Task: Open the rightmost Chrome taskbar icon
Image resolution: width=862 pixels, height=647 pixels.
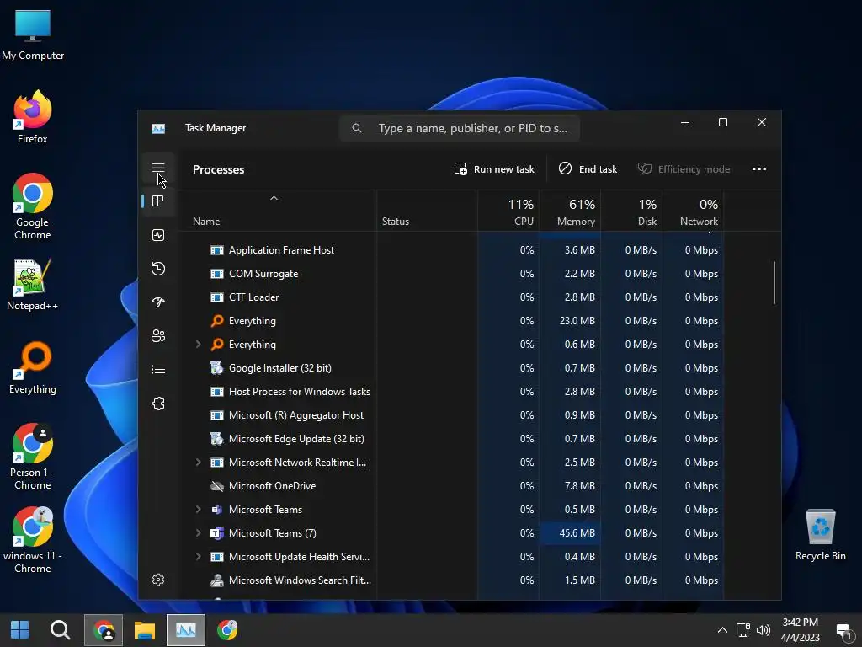Action: tap(227, 630)
